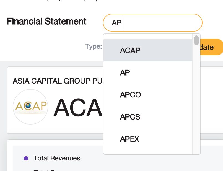Click the Type label
This screenshot has height=171, width=223.
click(94, 46)
